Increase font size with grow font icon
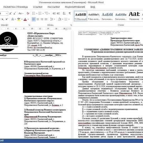The height and width of the screenshot is (143, 143). click(10, 13)
